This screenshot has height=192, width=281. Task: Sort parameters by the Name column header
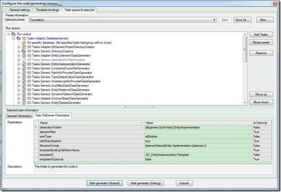click(91, 123)
